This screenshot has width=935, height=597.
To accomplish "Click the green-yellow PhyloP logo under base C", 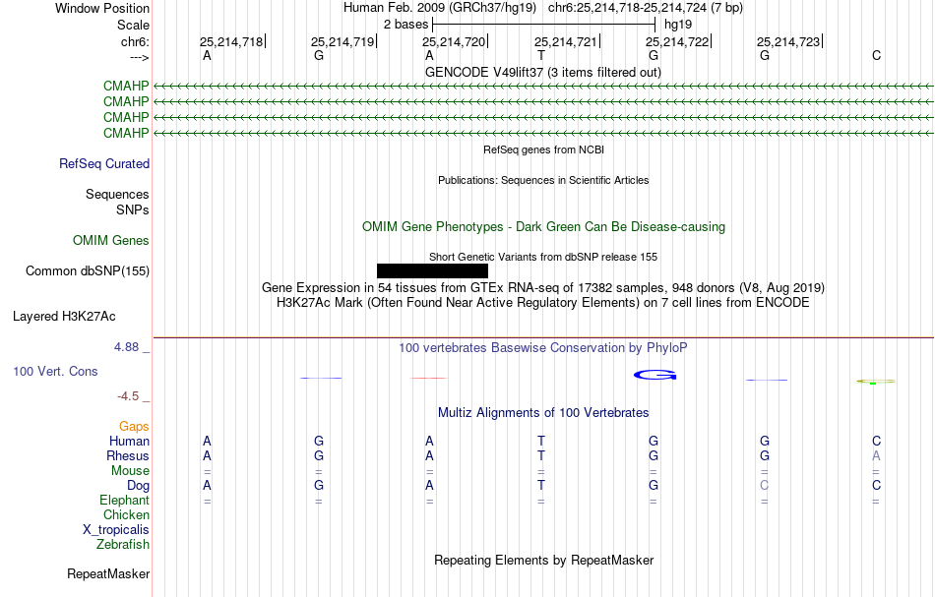I will [x=875, y=382].
